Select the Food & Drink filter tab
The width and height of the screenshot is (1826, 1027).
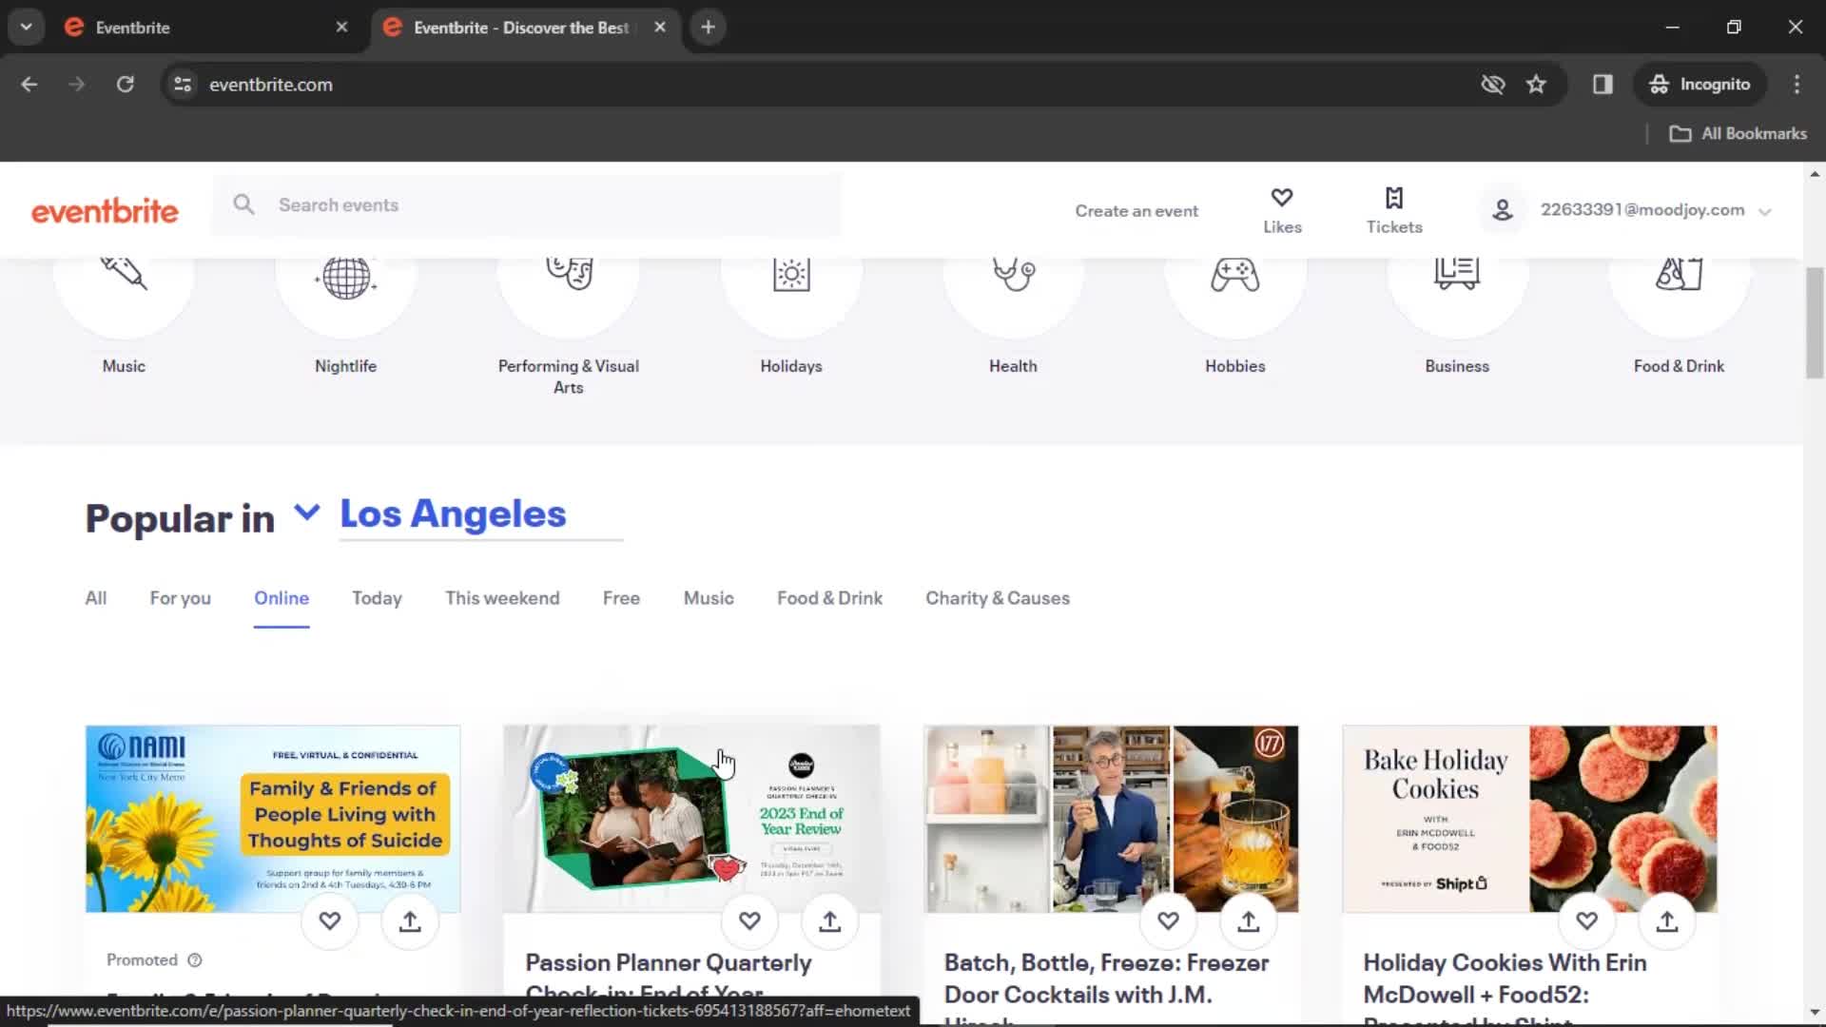pyautogui.click(x=829, y=598)
